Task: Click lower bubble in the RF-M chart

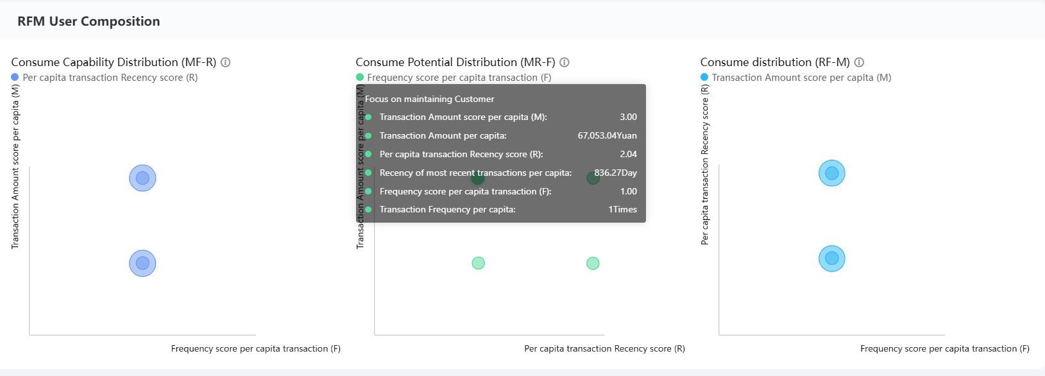Action: pos(832,259)
